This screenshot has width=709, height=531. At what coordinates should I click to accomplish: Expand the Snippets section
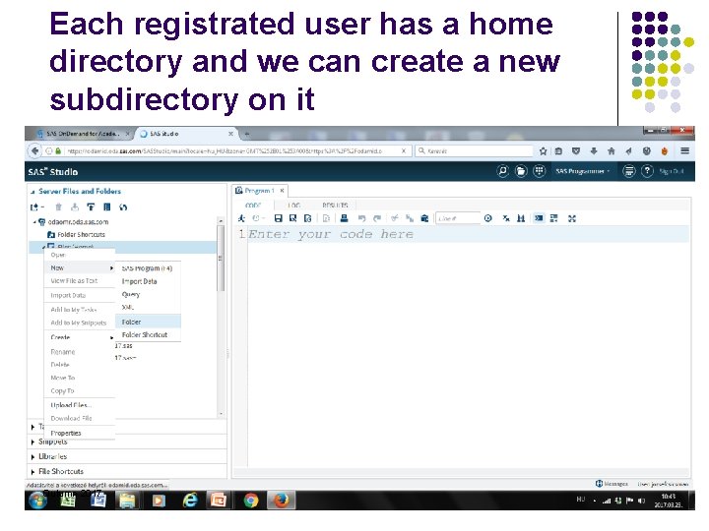pyautogui.click(x=32, y=442)
